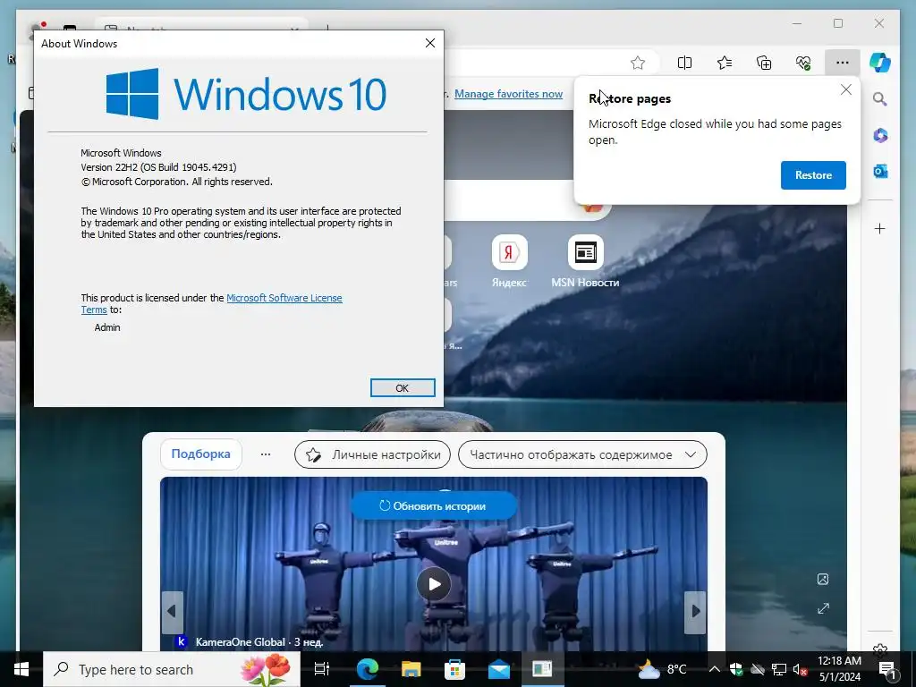Expand the Частично отображать содержимое dropdown
Image resolution: width=916 pixels, height=687 pixels.
point(582,454)
